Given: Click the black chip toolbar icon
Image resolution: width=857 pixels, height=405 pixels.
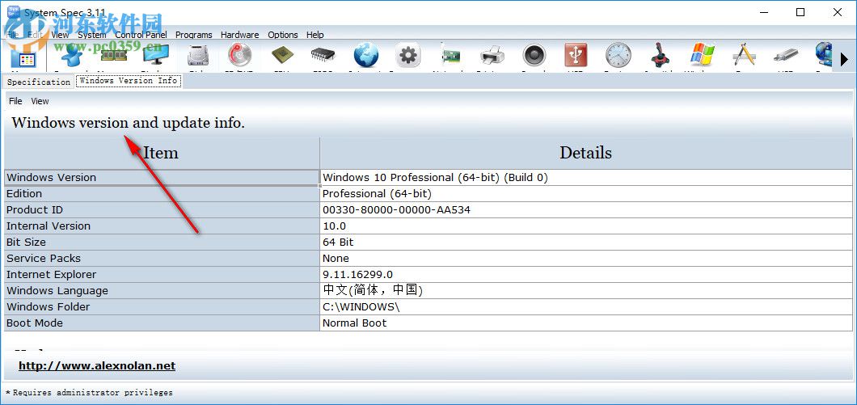Looking at the screenshot, I should coord(323,55).
